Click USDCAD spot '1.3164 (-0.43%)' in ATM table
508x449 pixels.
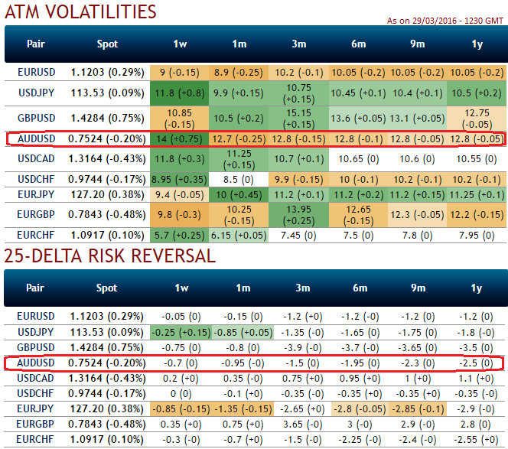(x=107, y=159)
